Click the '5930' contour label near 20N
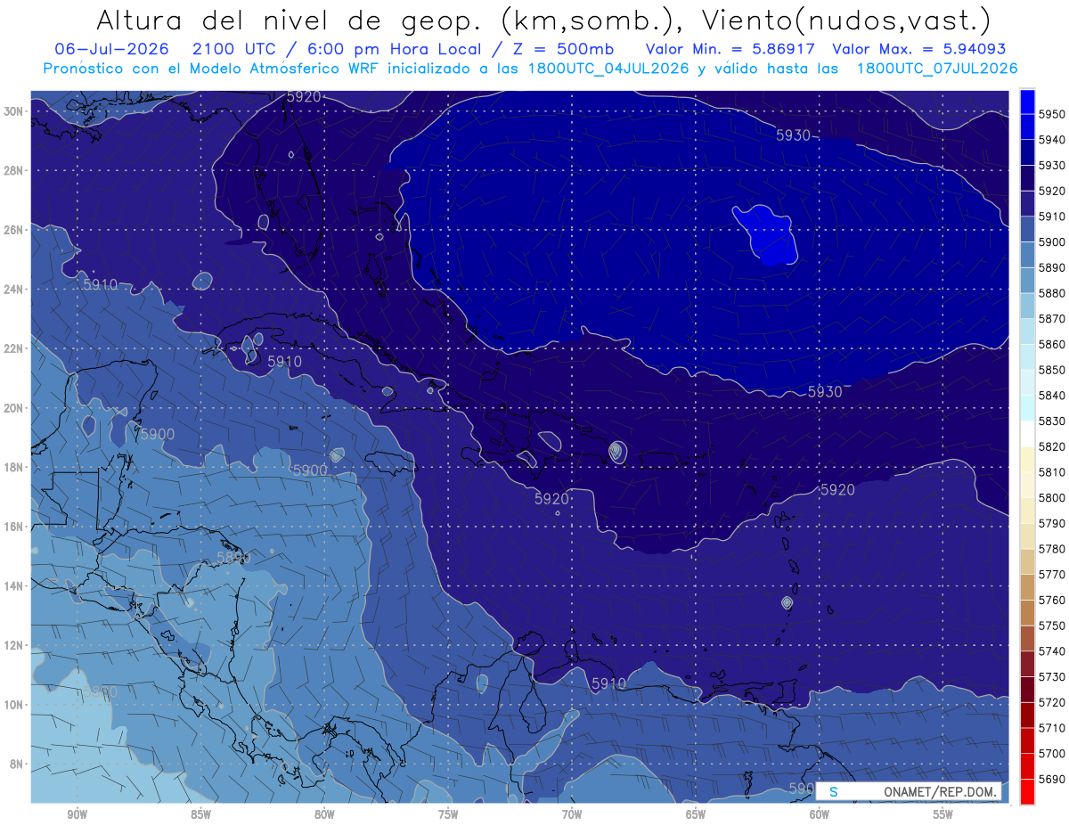The height and width of the screenshot is (826, 1069). (825, 391)
